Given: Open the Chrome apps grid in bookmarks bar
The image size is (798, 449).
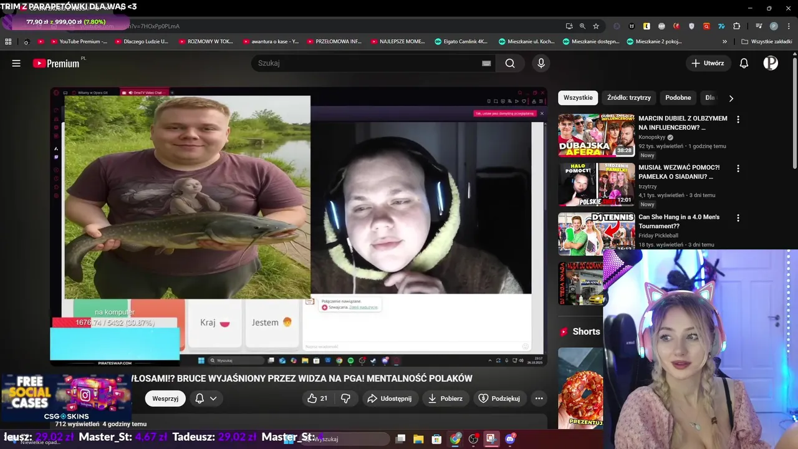Looking at the screenshot, I should coord(8,42).
